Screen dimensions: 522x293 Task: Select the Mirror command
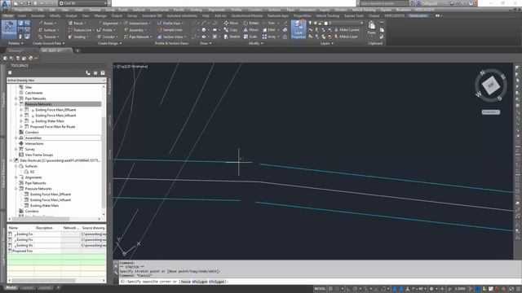coord(250,29)
